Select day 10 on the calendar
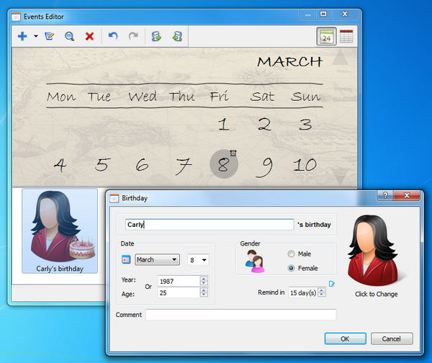 click(305, 164)
